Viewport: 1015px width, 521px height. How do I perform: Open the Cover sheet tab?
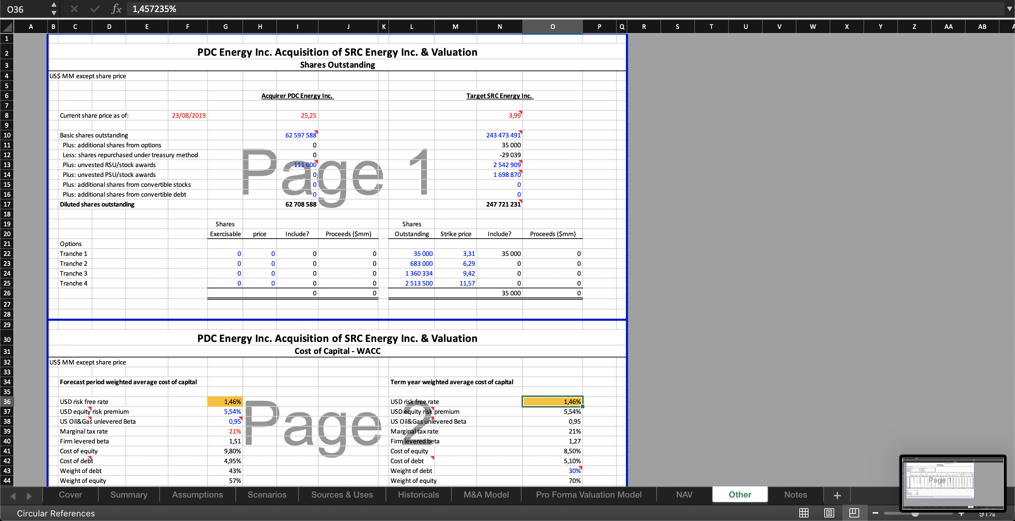click(70, 495)
